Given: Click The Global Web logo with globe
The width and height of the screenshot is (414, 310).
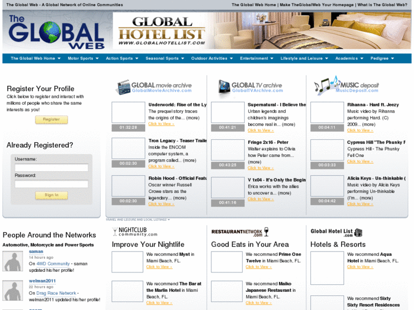Looking at the screenshot, I should (56, 32).
